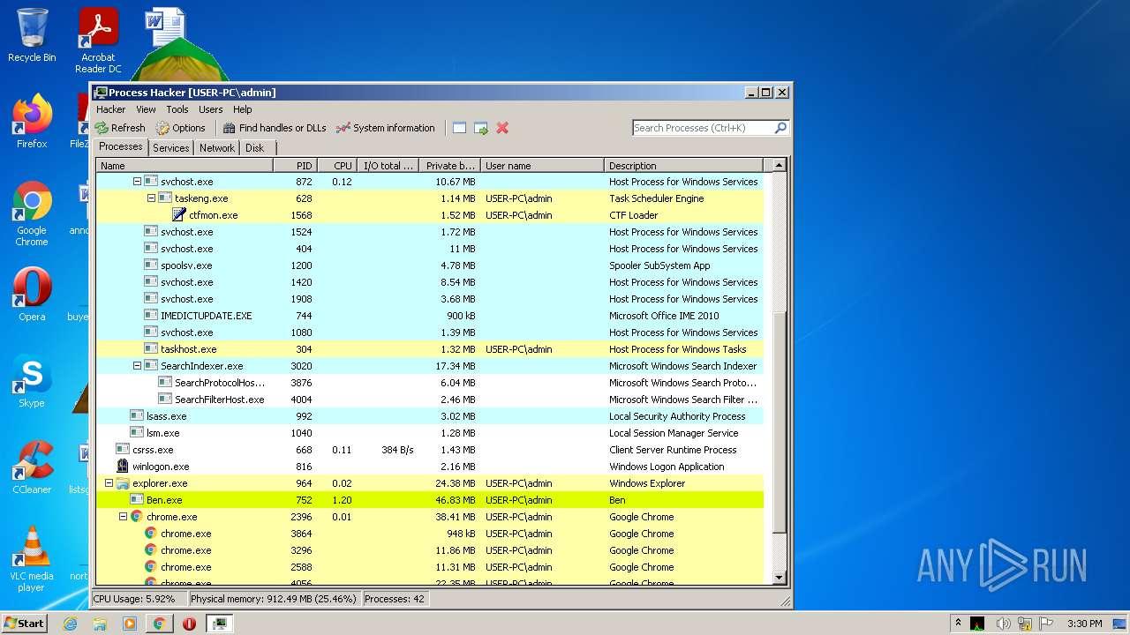Collapse the SearchIndexer.exe node
The height and width of the screenshot is (635, 1130).
[137, 366]
